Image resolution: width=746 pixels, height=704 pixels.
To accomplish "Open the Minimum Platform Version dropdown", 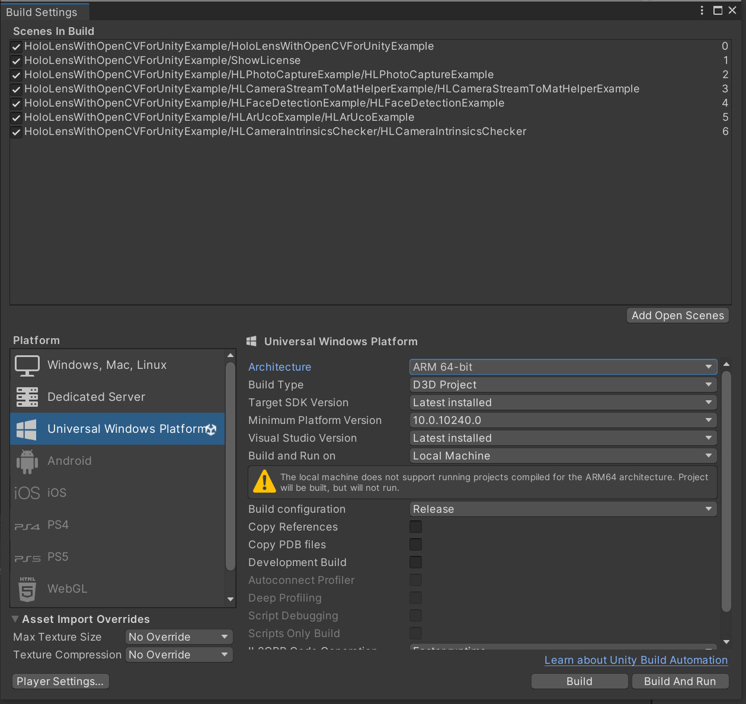I will coord(563,420).
